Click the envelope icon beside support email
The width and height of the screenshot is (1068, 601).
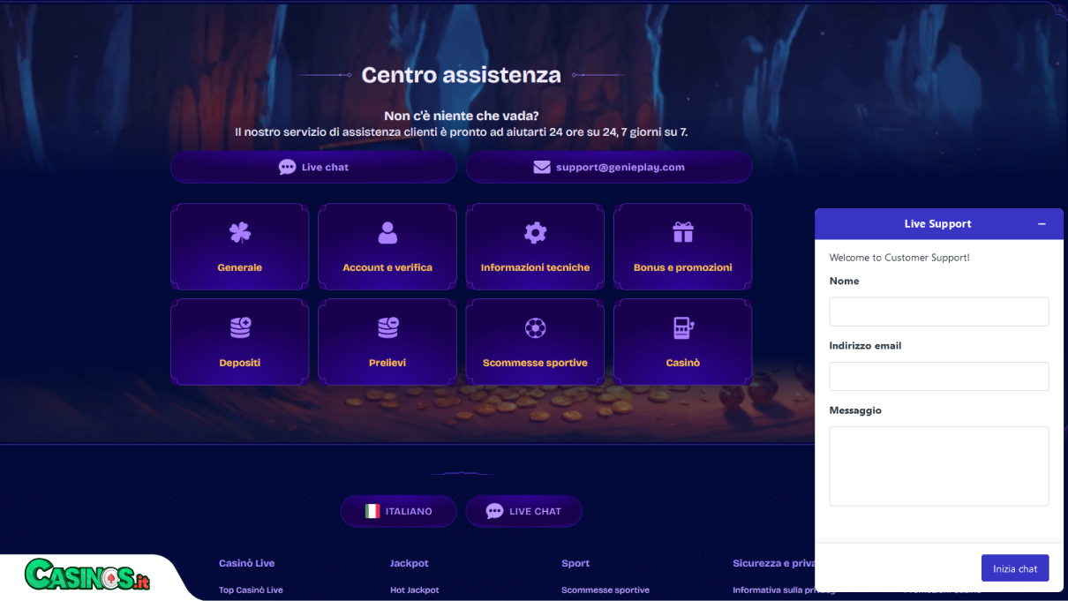click(x=542, y=167)
